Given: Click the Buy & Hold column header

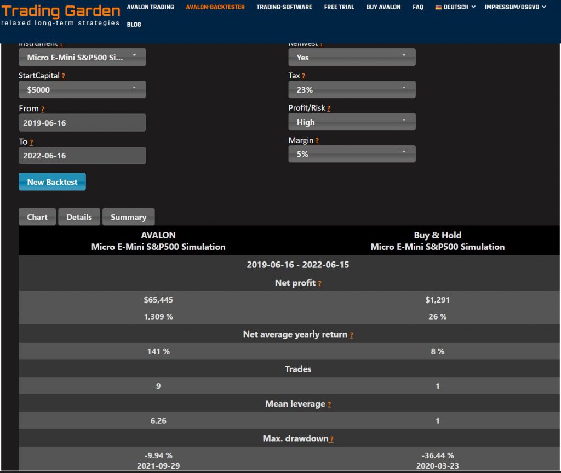Looking at the screenshot, I should [x=438, y=241].
